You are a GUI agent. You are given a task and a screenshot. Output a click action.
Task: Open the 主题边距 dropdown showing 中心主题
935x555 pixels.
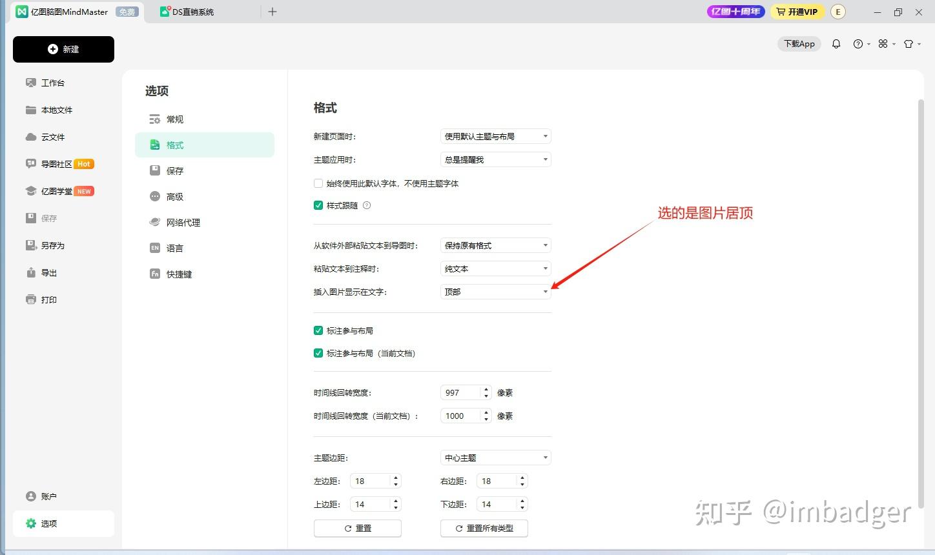point(495,458)
